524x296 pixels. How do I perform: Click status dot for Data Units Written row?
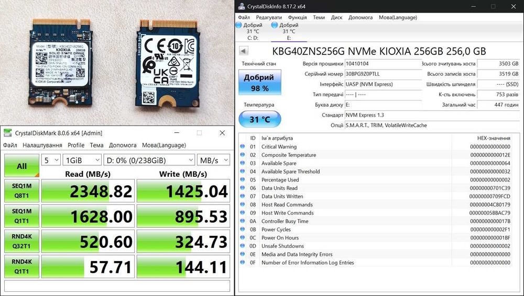(243, 196)
